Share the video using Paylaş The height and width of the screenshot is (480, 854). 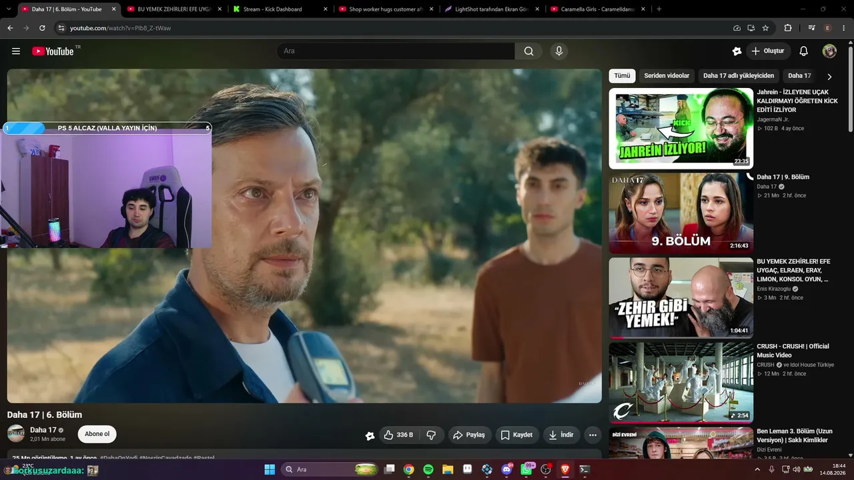(470, 435)
